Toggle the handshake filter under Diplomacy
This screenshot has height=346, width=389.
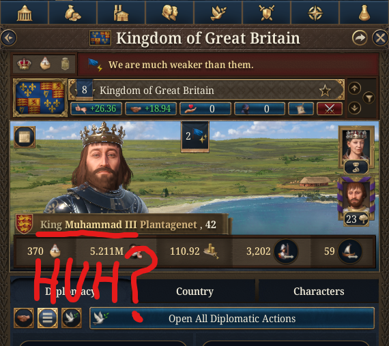click(x=24, y=318)
